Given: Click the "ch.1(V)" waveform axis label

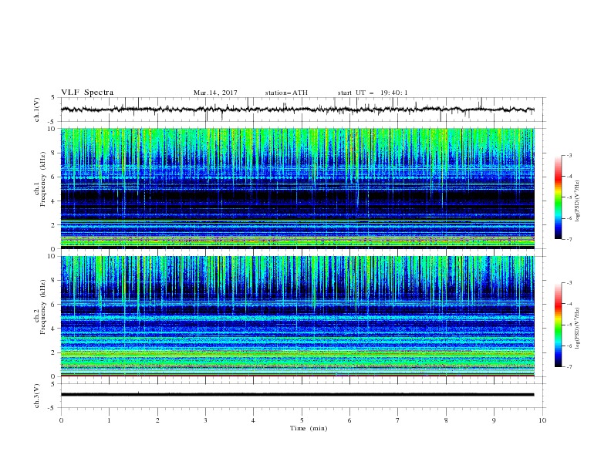Looking at the screenshot, I should point(37,110).
